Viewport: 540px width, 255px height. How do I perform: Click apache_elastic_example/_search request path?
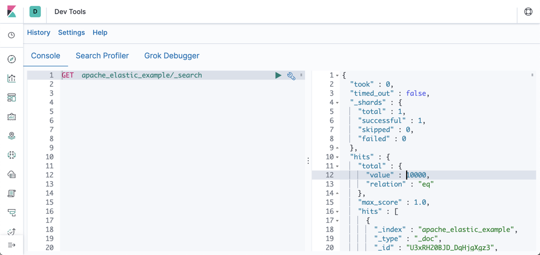pos(142,75)
